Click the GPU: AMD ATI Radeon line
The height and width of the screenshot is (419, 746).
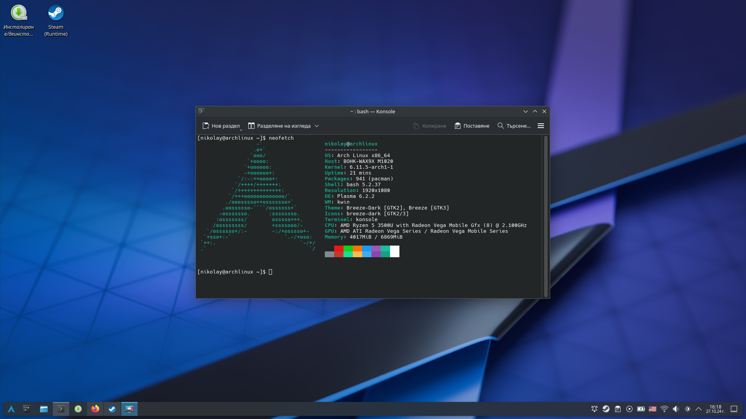coord(417,231)
